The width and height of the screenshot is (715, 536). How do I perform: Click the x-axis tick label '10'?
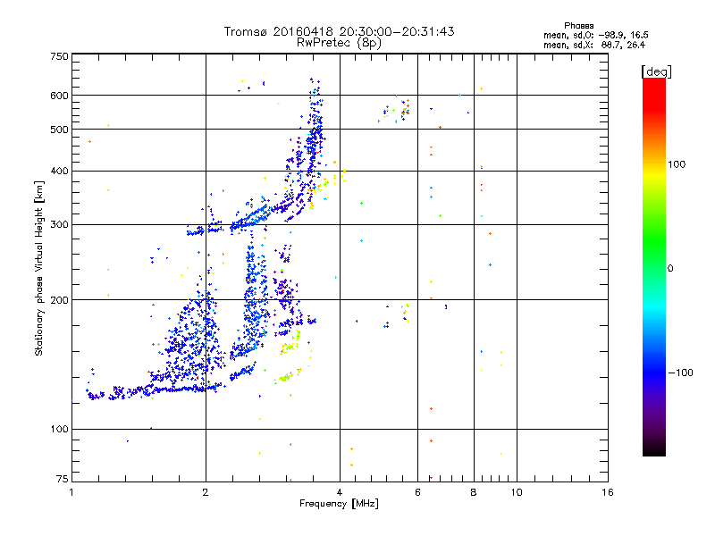tap(517, 492)
